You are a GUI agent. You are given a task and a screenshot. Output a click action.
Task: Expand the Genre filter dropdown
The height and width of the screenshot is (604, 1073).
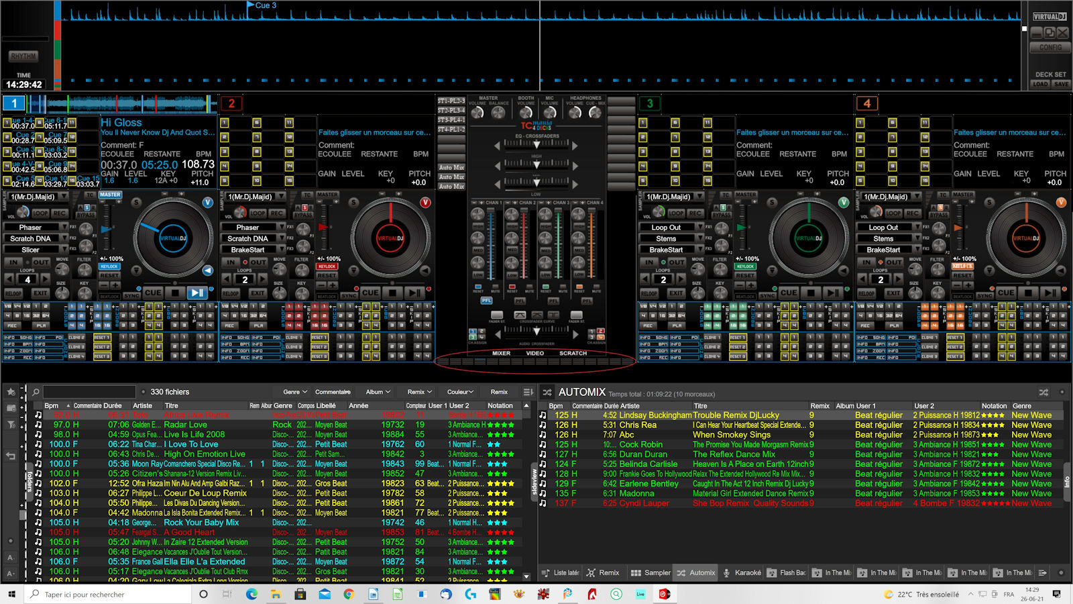pyautogui.click(x=295, y=392)
